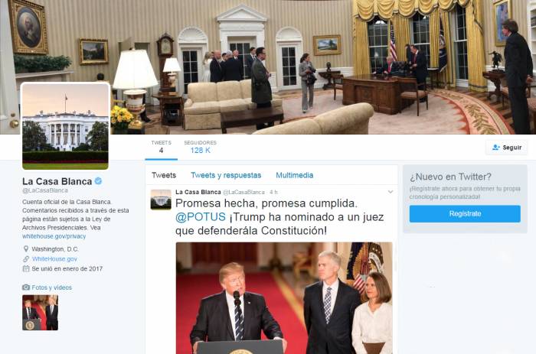Visit the WhiteHouse.gov website link

[x=54, y=258]
